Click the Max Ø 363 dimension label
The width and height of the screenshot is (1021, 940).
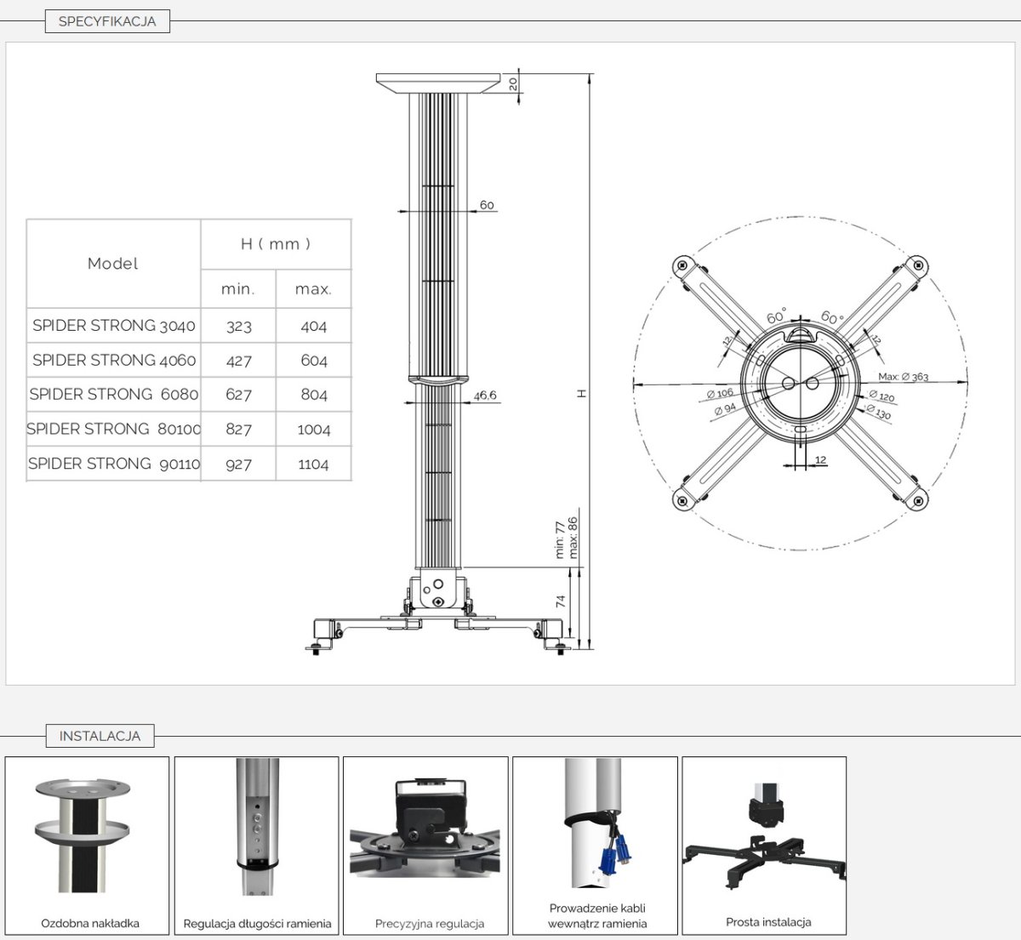[904, 376]
